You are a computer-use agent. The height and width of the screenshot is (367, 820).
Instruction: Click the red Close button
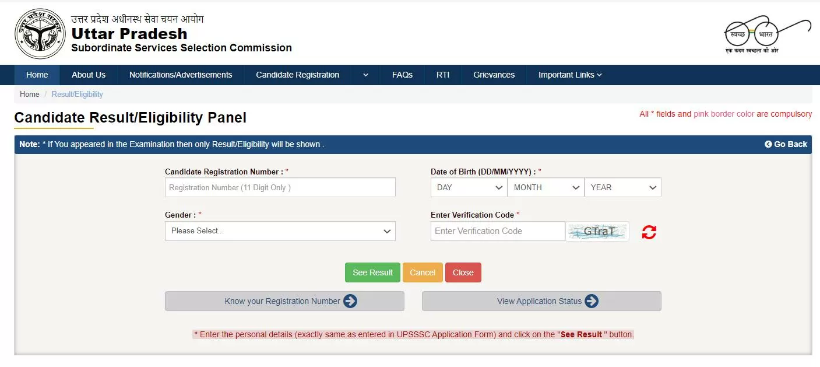click(463, 272)
